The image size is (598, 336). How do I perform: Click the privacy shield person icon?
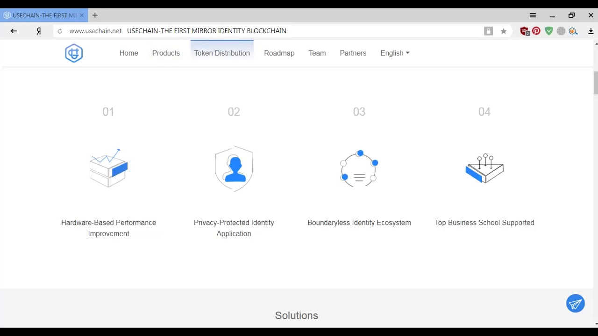pyautogui.click(x=234, y=168)
